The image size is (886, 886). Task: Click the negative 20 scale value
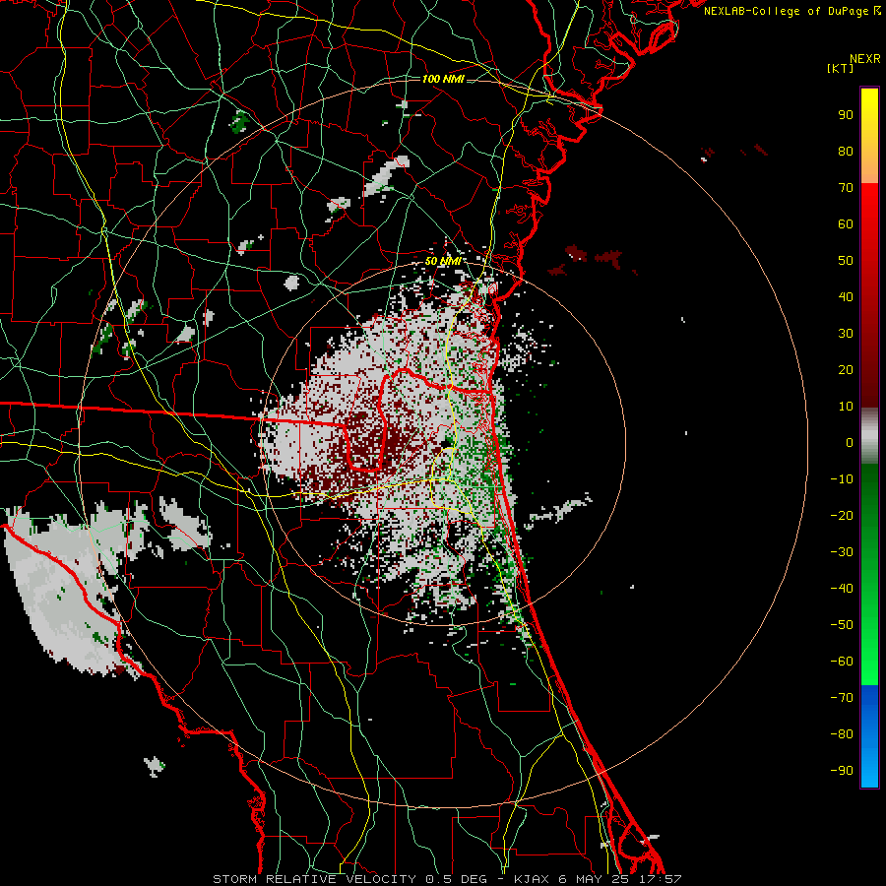coord(842,516)
